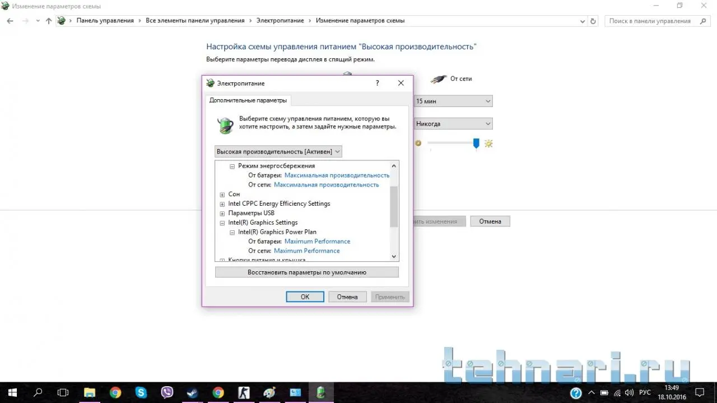The image size is (717, 403).
Task: Open the Windows Start menu
Action: tap(12, 392)
